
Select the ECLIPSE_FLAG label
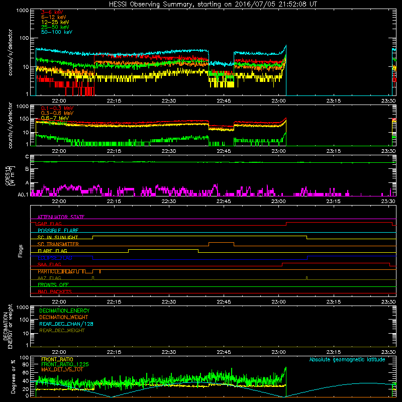[x=55, y=258]
